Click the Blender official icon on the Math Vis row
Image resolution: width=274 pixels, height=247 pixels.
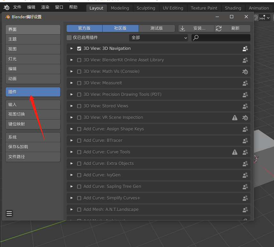pos(245,72)
